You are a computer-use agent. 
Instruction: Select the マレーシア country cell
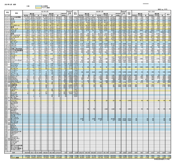(x=17, y=29)
